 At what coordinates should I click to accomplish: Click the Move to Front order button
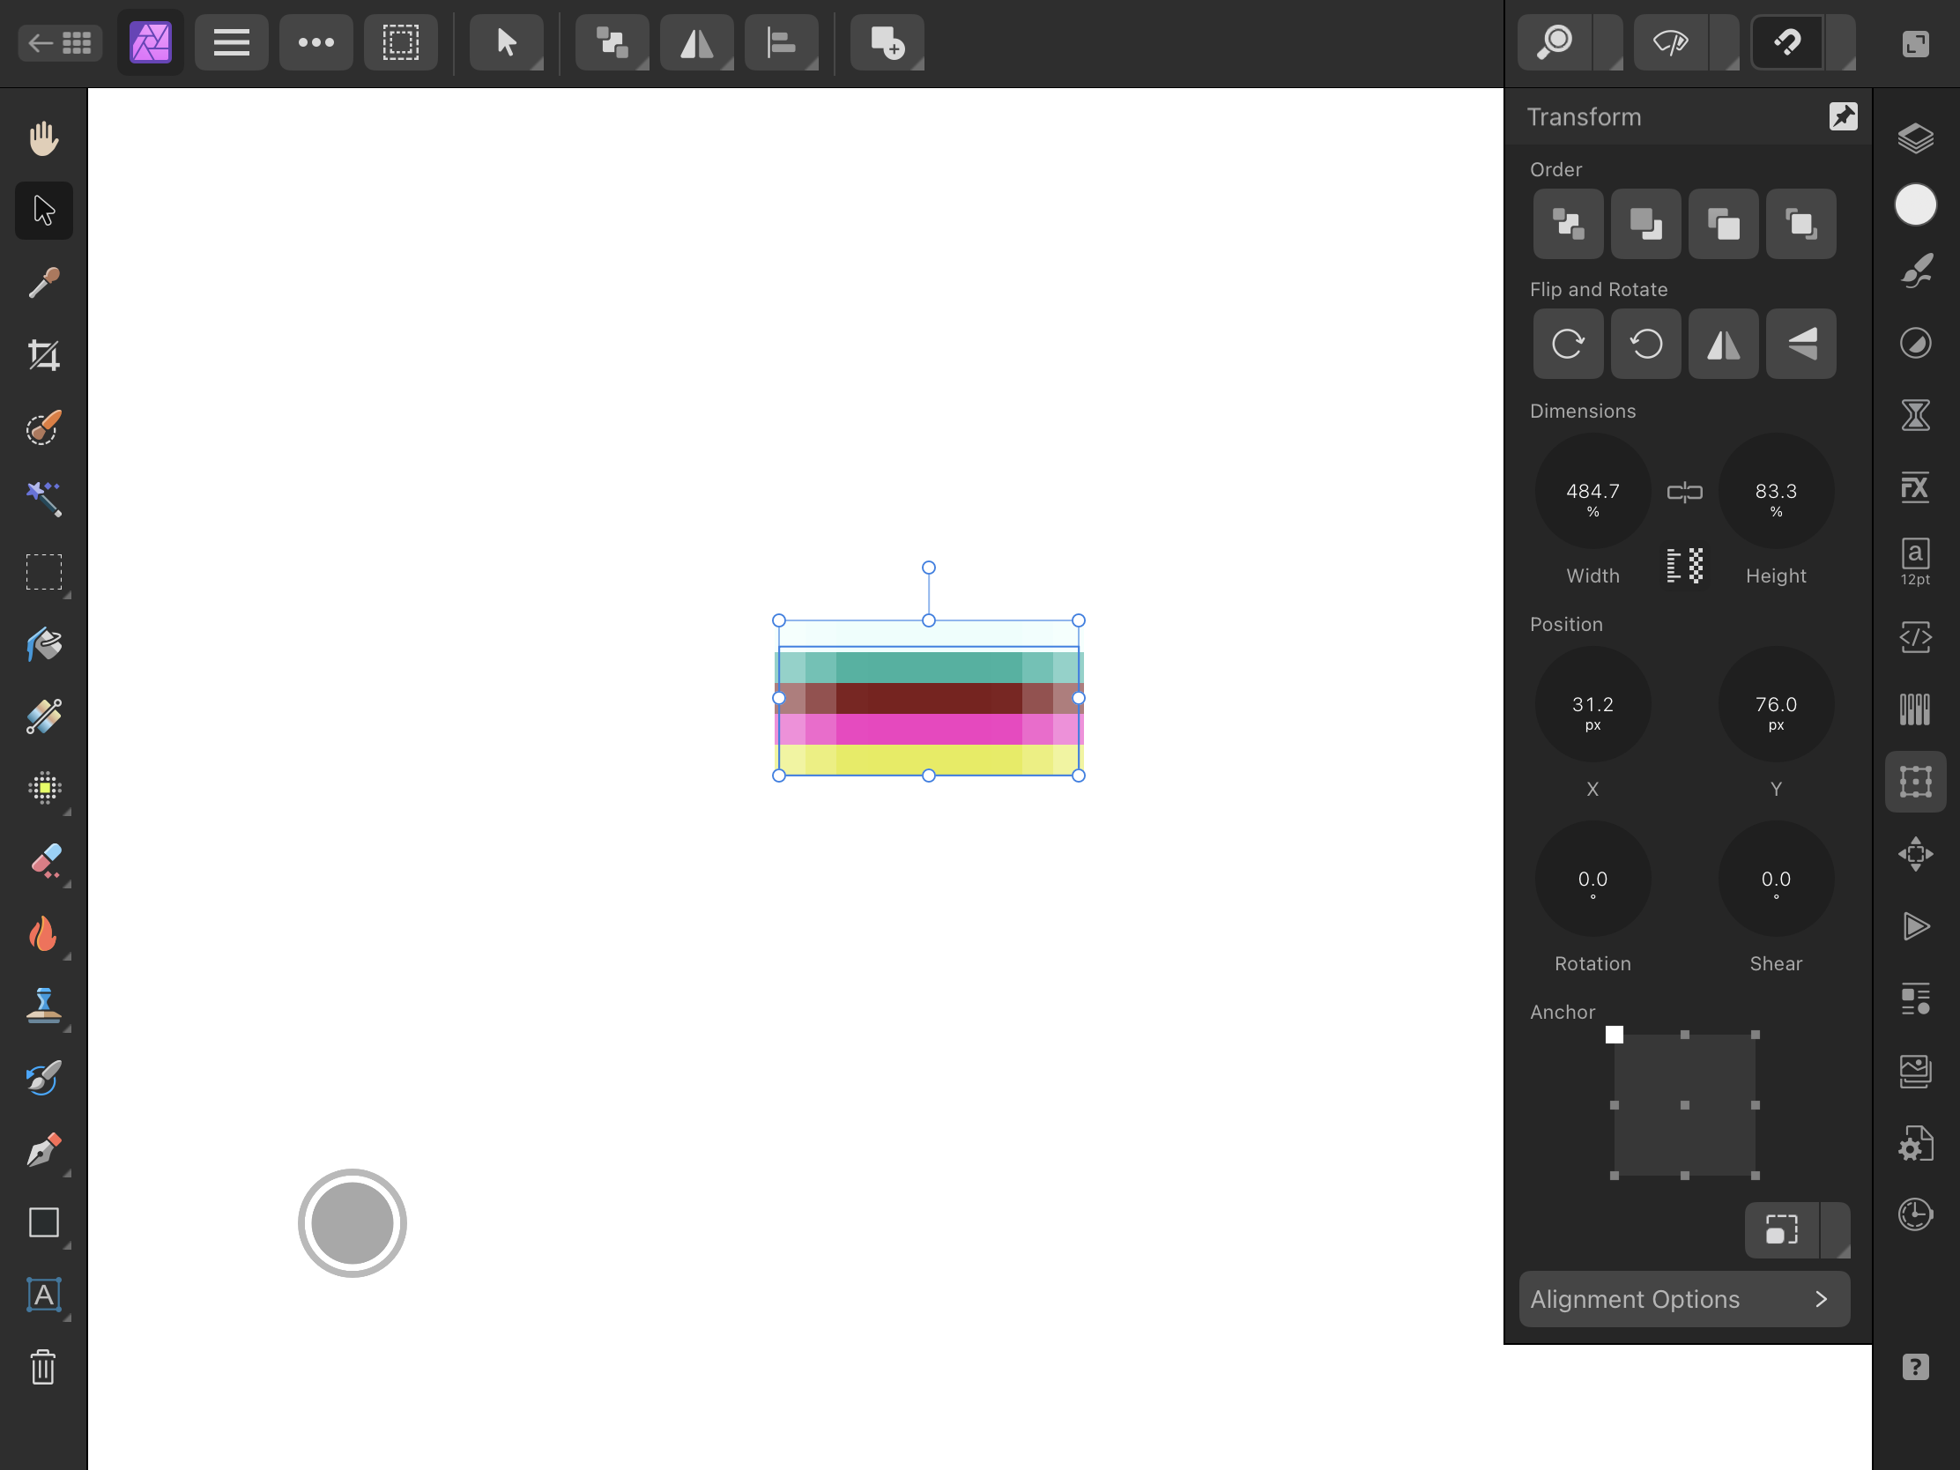[1800, 223]
